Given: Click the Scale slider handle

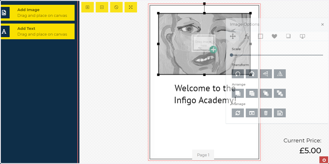Looking at the screenshot, I should tap(231, 55).
